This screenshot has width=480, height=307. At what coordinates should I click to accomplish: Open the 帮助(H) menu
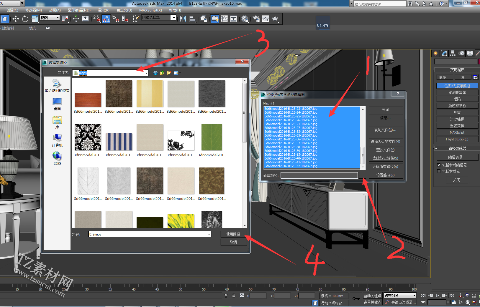click(175, 10)
